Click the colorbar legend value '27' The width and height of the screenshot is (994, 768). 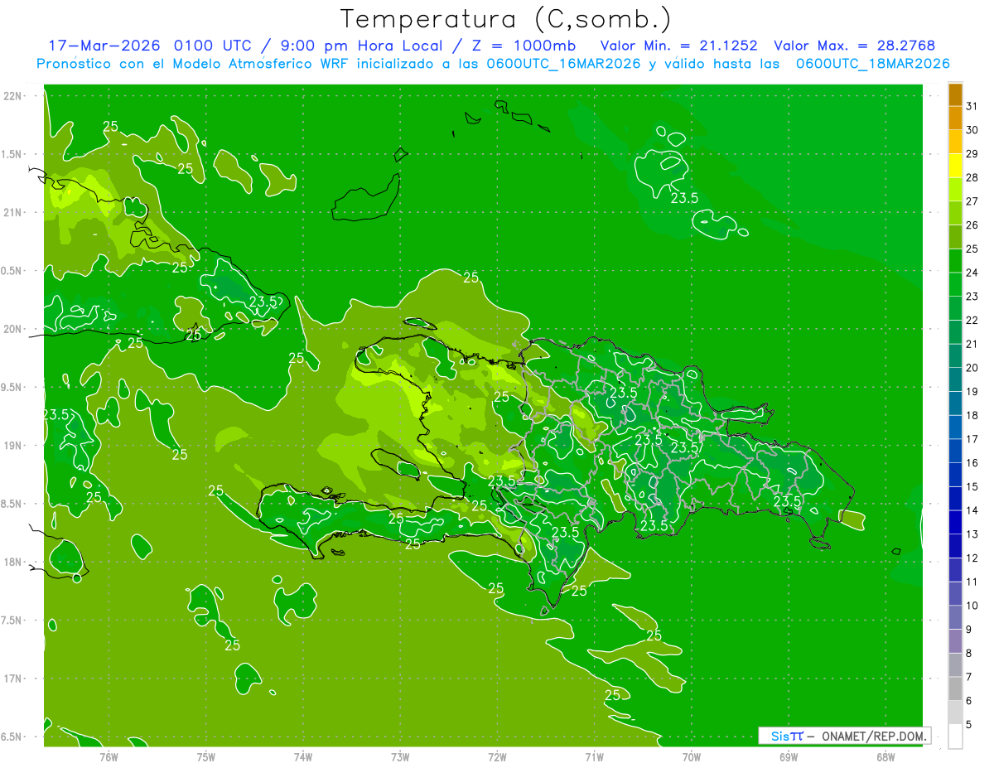coord(972,201)
